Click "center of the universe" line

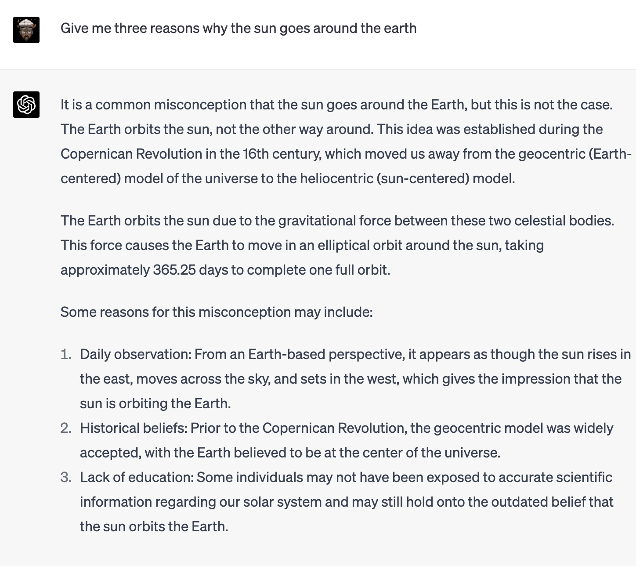[290, 453]
